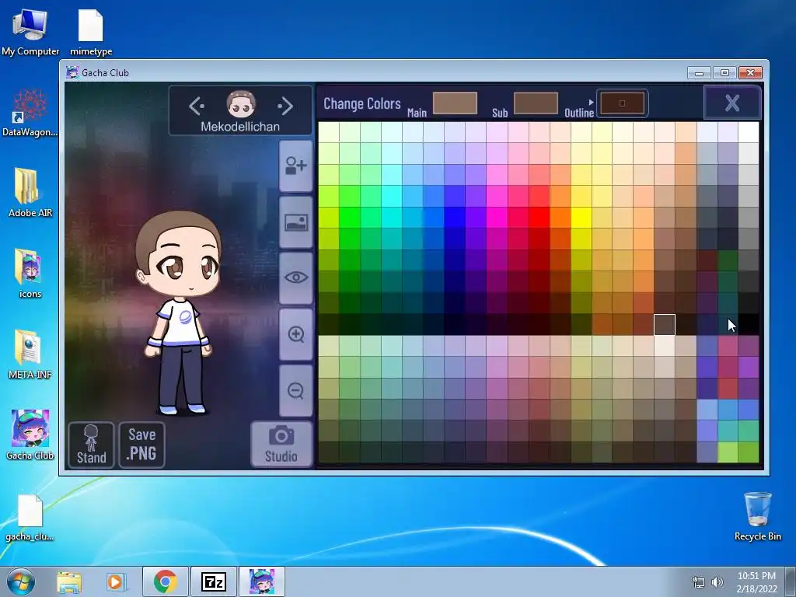This screenshot has height=597, width=796.
Task: Open the media player taskbar icon
Action: (x=116, y=581)
